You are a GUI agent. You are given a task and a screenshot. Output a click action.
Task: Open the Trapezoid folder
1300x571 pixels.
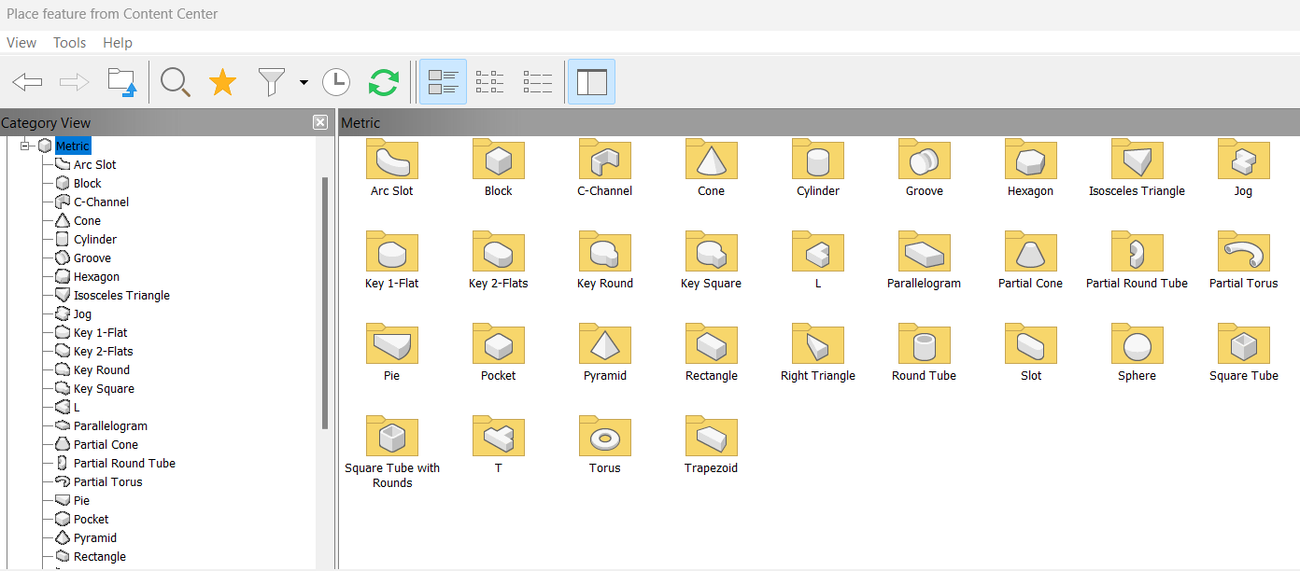(711, 437)
